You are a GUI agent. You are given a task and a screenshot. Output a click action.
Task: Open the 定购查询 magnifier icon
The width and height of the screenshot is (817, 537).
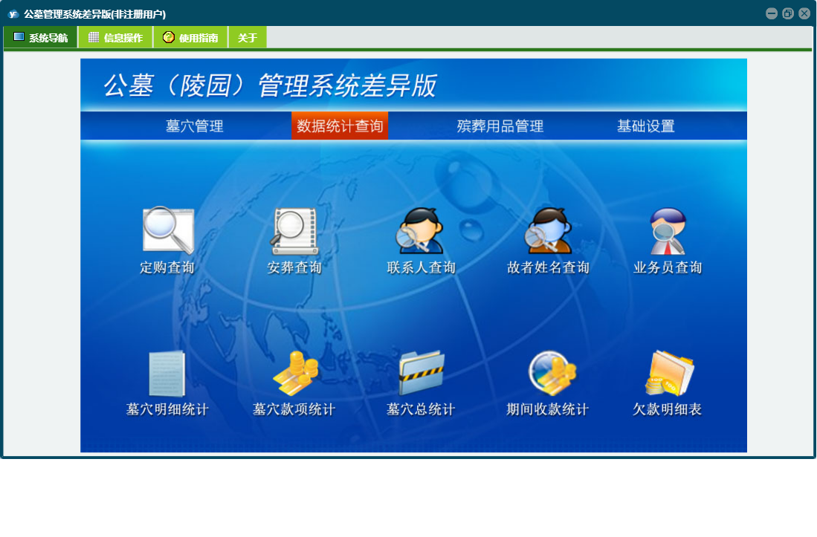pyautogui.click(x=168, y=231)
